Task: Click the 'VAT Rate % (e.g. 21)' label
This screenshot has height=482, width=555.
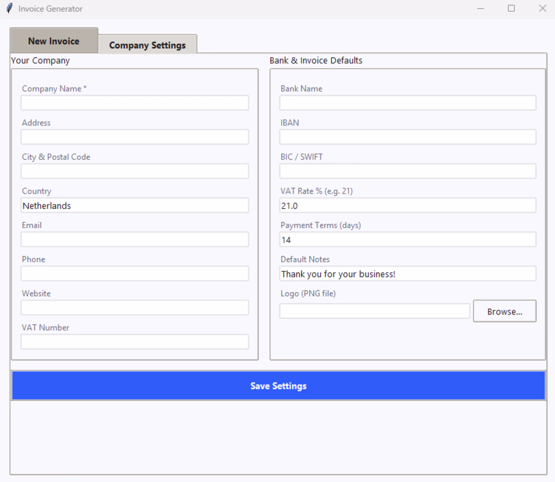Action: coord(316,191)
